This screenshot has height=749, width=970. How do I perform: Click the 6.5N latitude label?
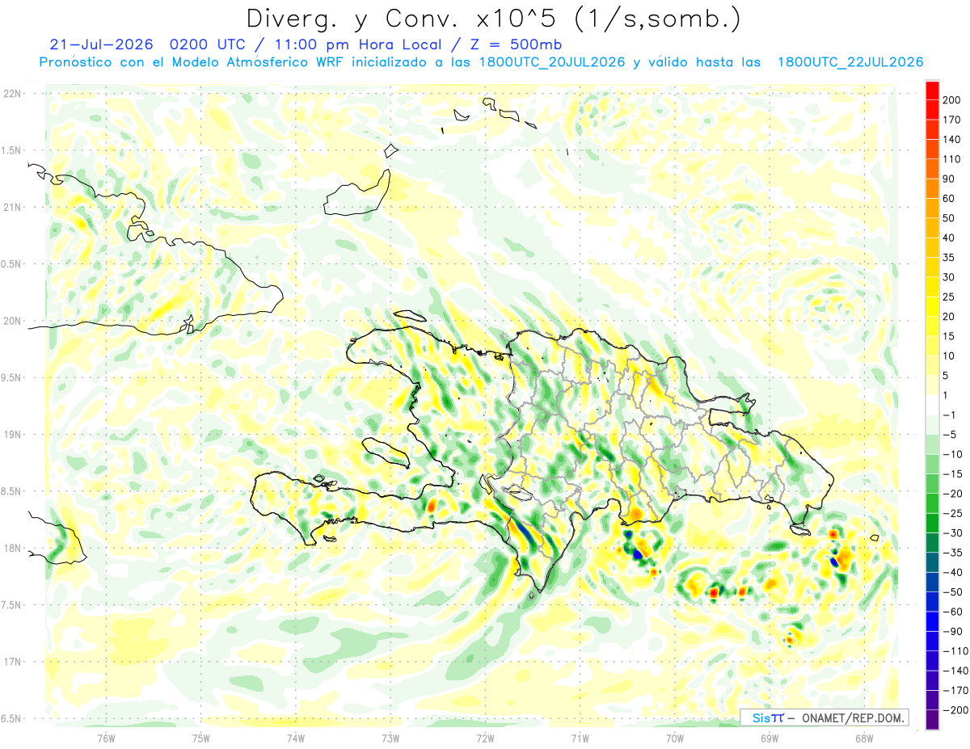pyautogui.click(x=11, y=718)
